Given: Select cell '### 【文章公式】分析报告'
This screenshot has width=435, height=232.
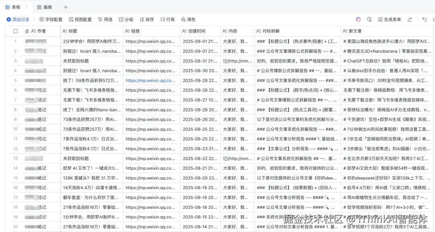Looking at the screenshot, I should click(x=297, y=149).
